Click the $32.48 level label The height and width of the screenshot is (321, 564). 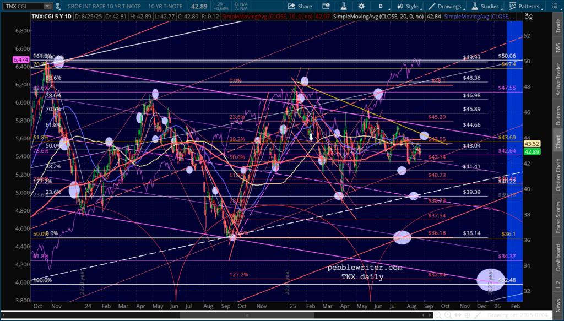click(507, 280)
